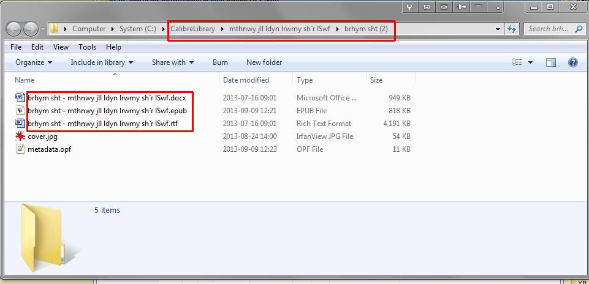589x284 pixels.
Task: Open the address bar history dropdown arrow
Action: coord(498,29)
